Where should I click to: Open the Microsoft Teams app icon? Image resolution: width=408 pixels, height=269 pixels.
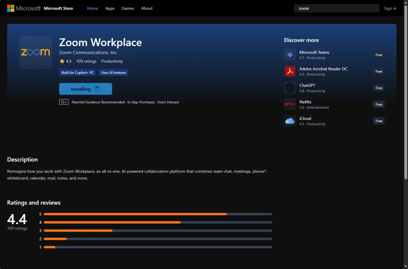[290, 55]
